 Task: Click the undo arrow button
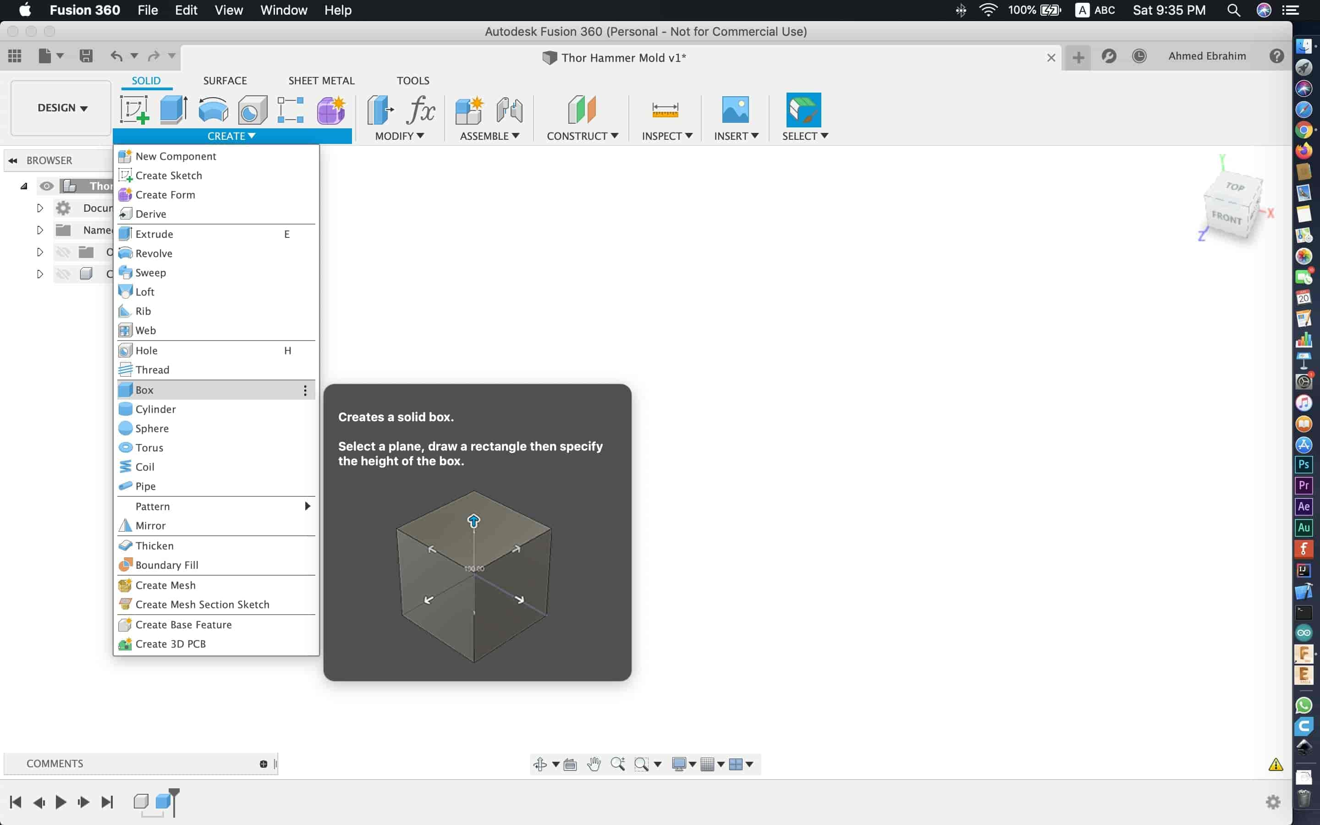(x=116, y=56)
